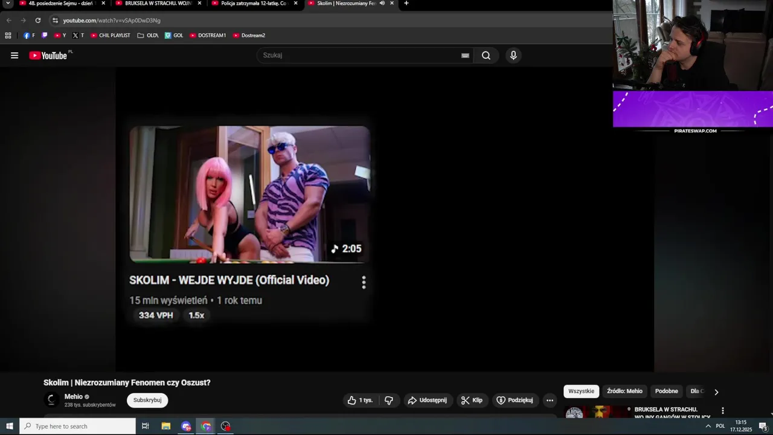Click the 1.5x badge
The image size is (773, 435).
[x=196, y=315]
